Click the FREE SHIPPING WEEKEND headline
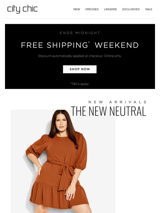Viewport: 160px width, 213px height. click(80, 45)
